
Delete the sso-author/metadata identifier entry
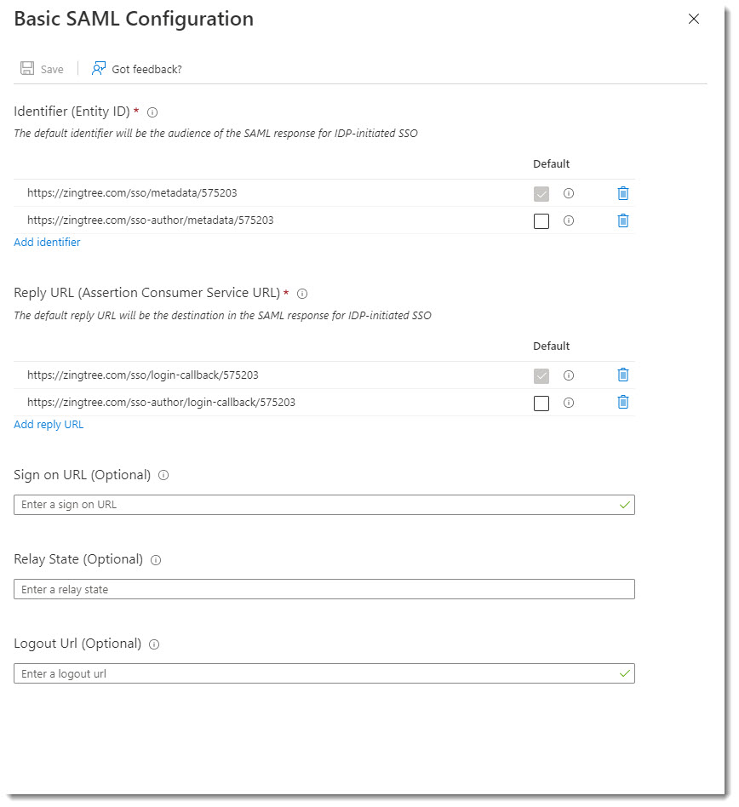pos(622,220)
